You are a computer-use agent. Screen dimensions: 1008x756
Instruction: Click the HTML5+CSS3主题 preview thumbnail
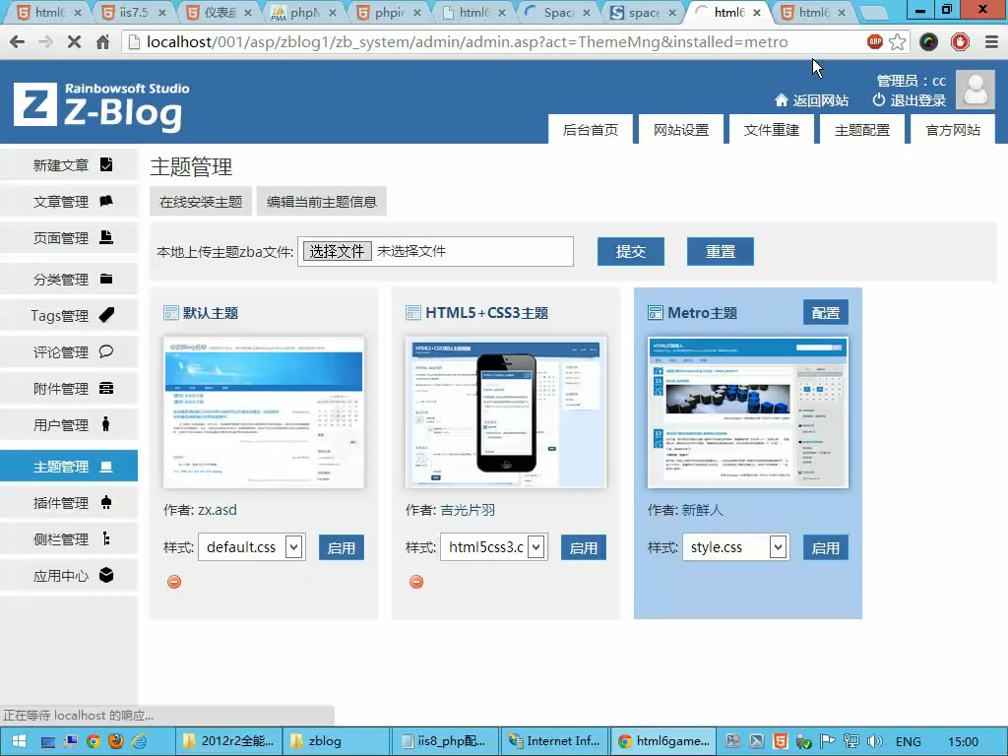coord(506,412)
